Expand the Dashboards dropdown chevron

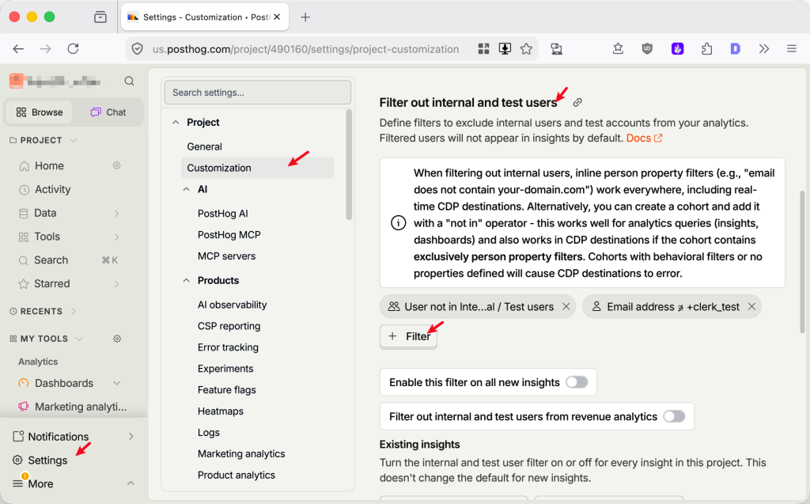click(x=117, y=383)
